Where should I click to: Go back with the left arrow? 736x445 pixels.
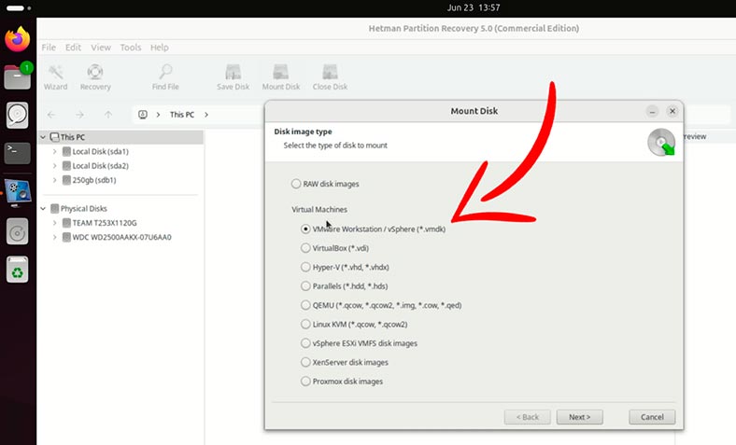(x=51, y=115)
